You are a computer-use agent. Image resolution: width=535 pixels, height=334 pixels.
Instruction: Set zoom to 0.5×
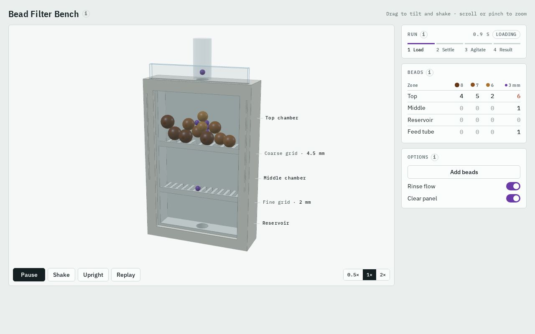click(353, 275)
